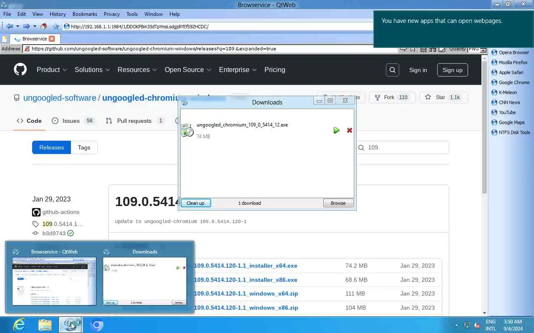Open the ungoogled-software owner link
Screen dimensions: 534x333
pos(60,98)
